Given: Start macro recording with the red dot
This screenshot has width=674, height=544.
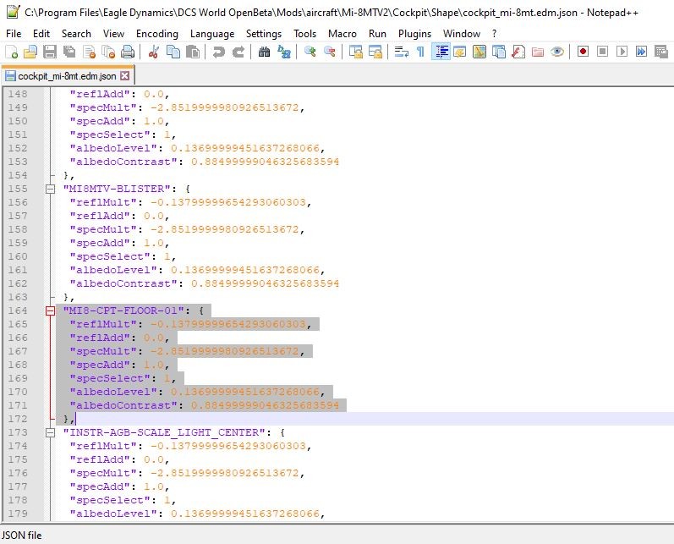Looking at the screenshot, I should coord(583,52).
